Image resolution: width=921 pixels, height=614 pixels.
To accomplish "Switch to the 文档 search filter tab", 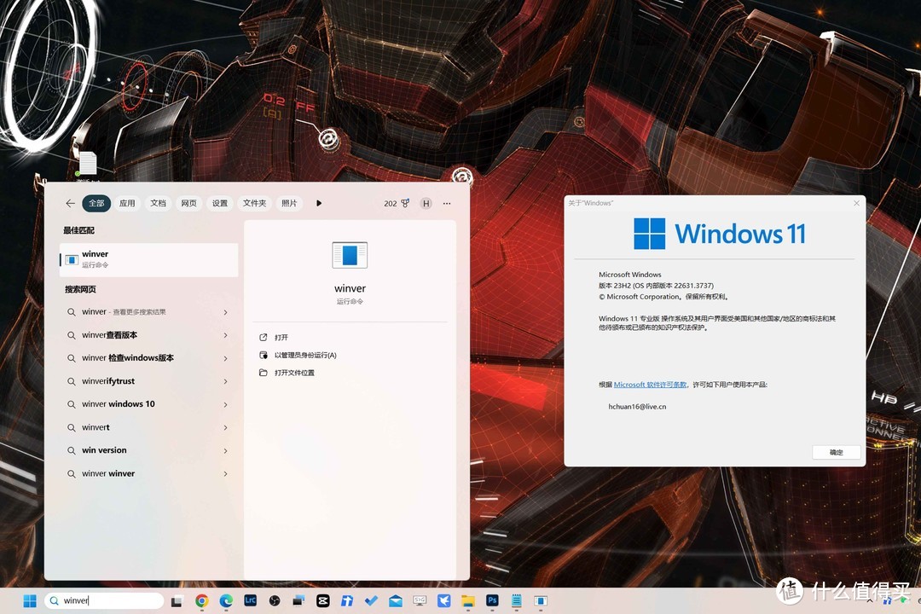I will click(157, 203).
